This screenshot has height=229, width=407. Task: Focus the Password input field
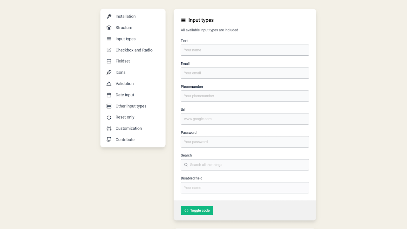(245, 142)
